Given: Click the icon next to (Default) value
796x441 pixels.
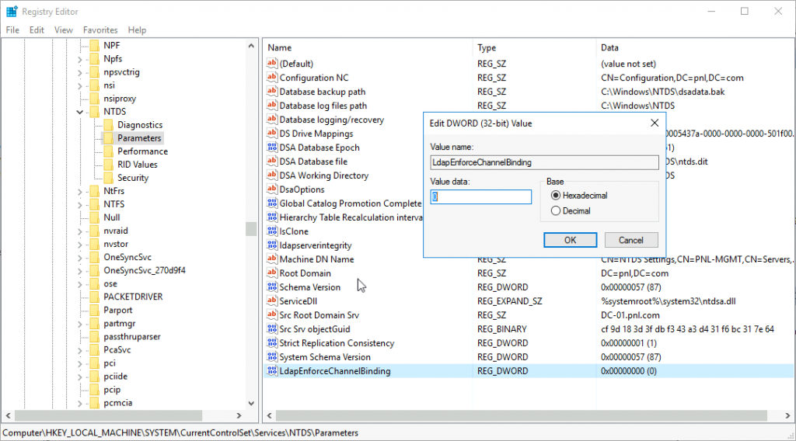Looking at the screenshot, I should pyautogui.click(x=272, y=64).
